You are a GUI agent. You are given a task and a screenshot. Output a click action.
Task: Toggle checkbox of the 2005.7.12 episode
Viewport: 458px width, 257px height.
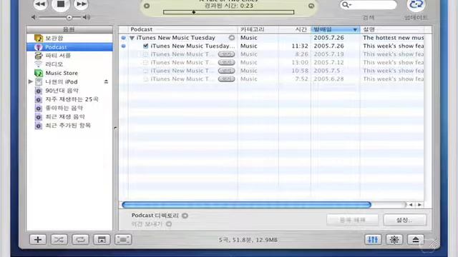(x=145, y=62)
